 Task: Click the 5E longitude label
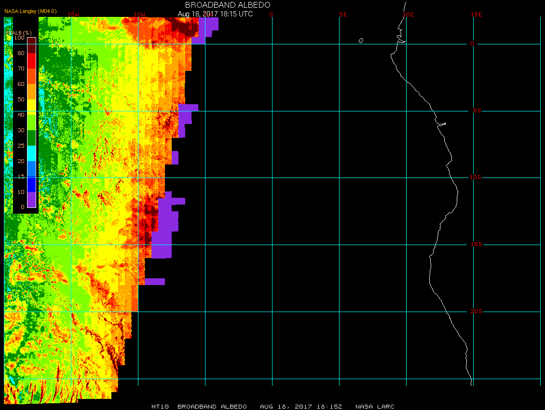pyautogui.click(x=343, y=14)
